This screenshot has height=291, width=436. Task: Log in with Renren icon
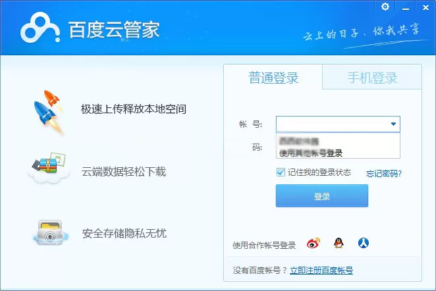tap(363, 243)
